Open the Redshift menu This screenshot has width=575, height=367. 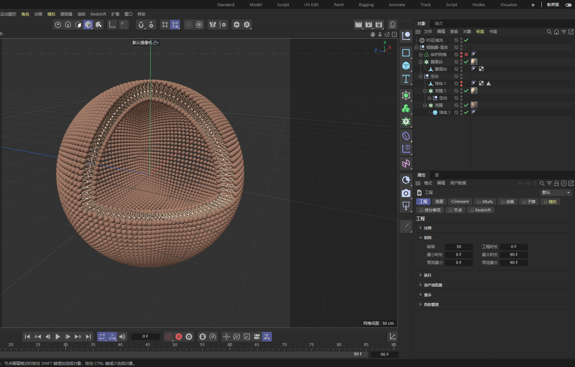pos(98,14)
